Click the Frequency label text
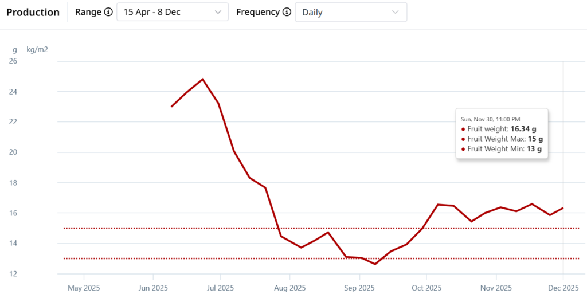587x298 pixels. click(258, 12)
